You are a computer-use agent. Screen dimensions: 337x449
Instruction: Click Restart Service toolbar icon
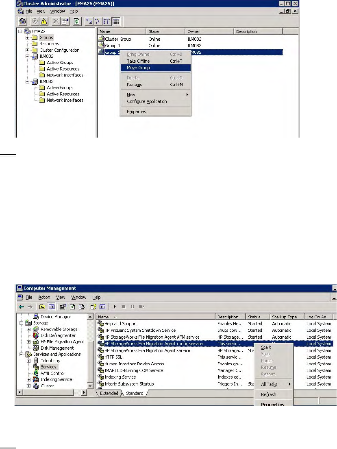141,307
